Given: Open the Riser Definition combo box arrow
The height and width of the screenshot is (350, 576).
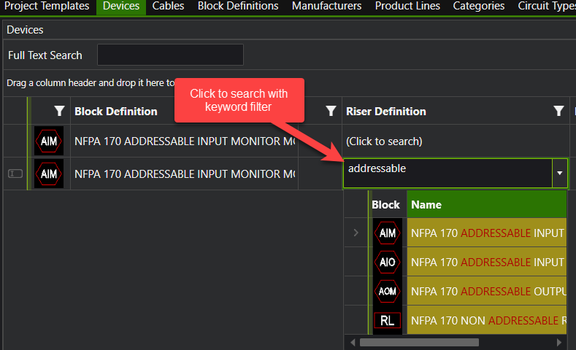Looking at the screenshot, I should 559,174.
